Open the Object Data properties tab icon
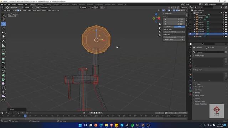The width and height of the screenshot is (228, 128). pyautogui.click(x=190, y=91)
